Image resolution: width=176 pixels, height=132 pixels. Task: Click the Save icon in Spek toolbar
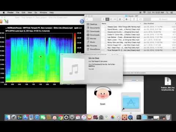point(6,21)
